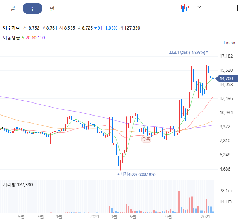
Task: Click the current price 14,700 tag
Action: (226, 78)
